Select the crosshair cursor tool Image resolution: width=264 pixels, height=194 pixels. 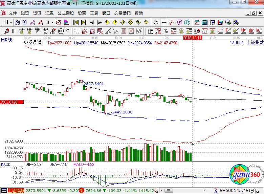tap(164, 22)
